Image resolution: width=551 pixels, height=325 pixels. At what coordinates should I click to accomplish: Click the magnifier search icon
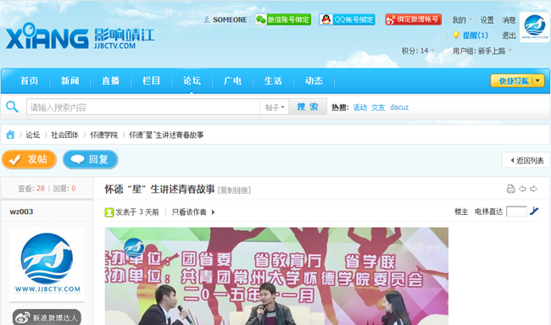[x=12, y=107]
